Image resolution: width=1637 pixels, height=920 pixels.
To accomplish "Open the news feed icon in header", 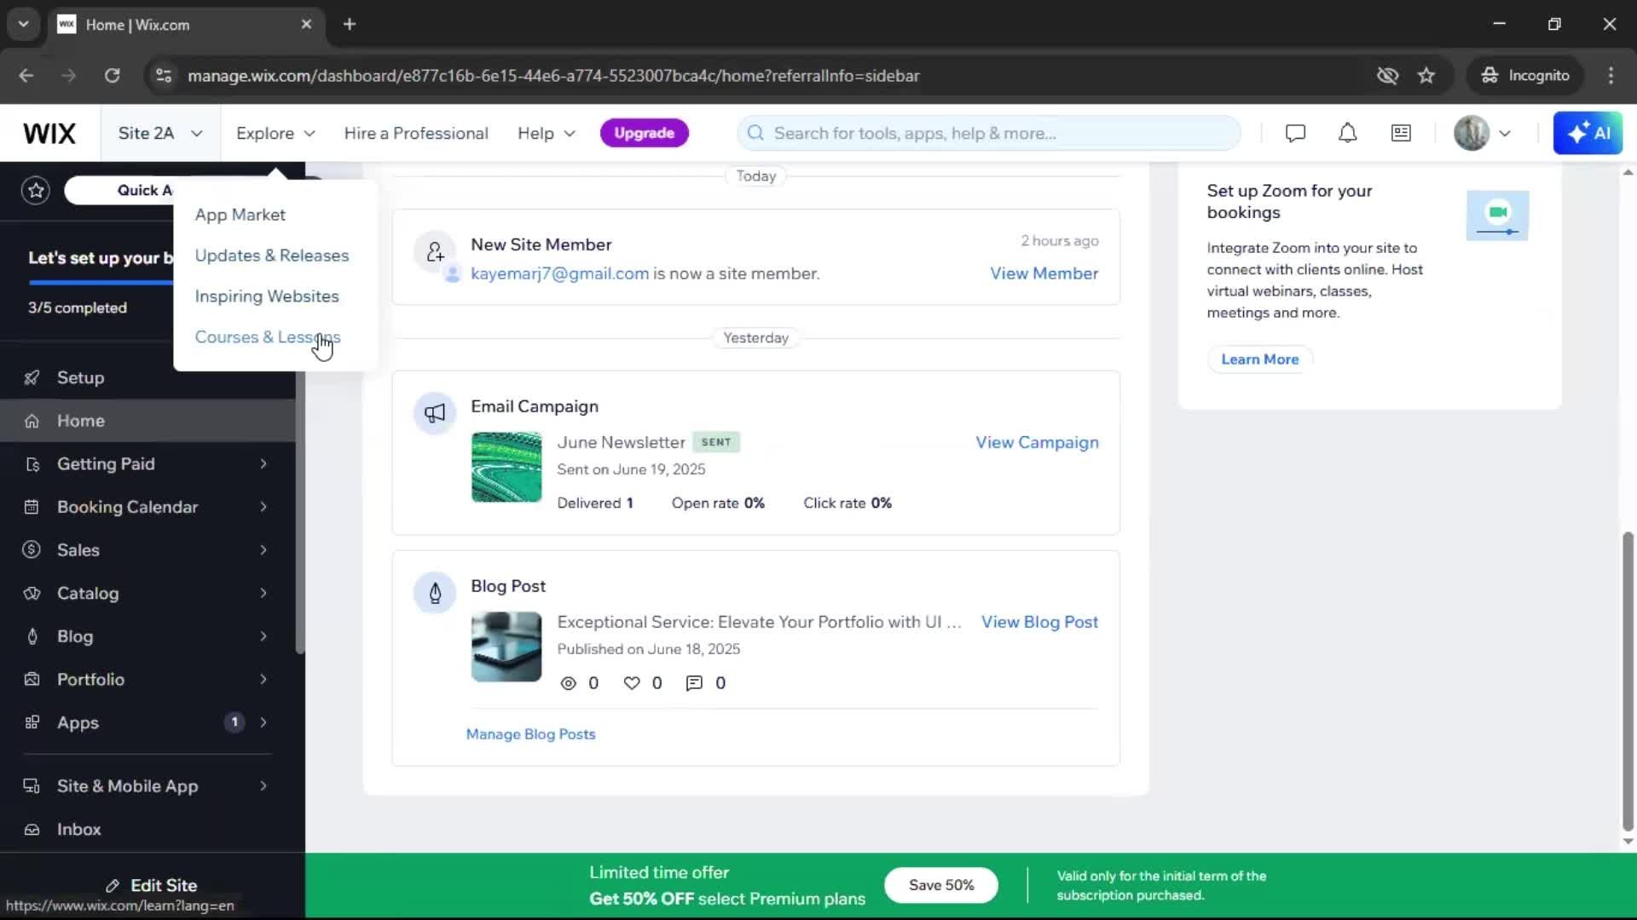I will click(x=1401, y=134).
